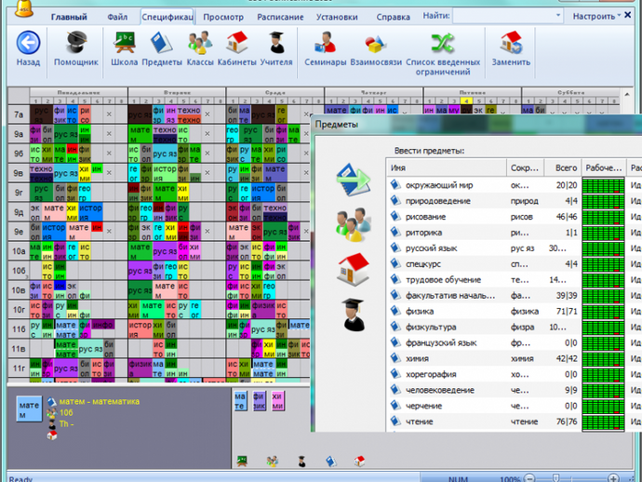Sort by the Сокр... column header
Screen dimensions: 642x482
click(x=525, y=167)
